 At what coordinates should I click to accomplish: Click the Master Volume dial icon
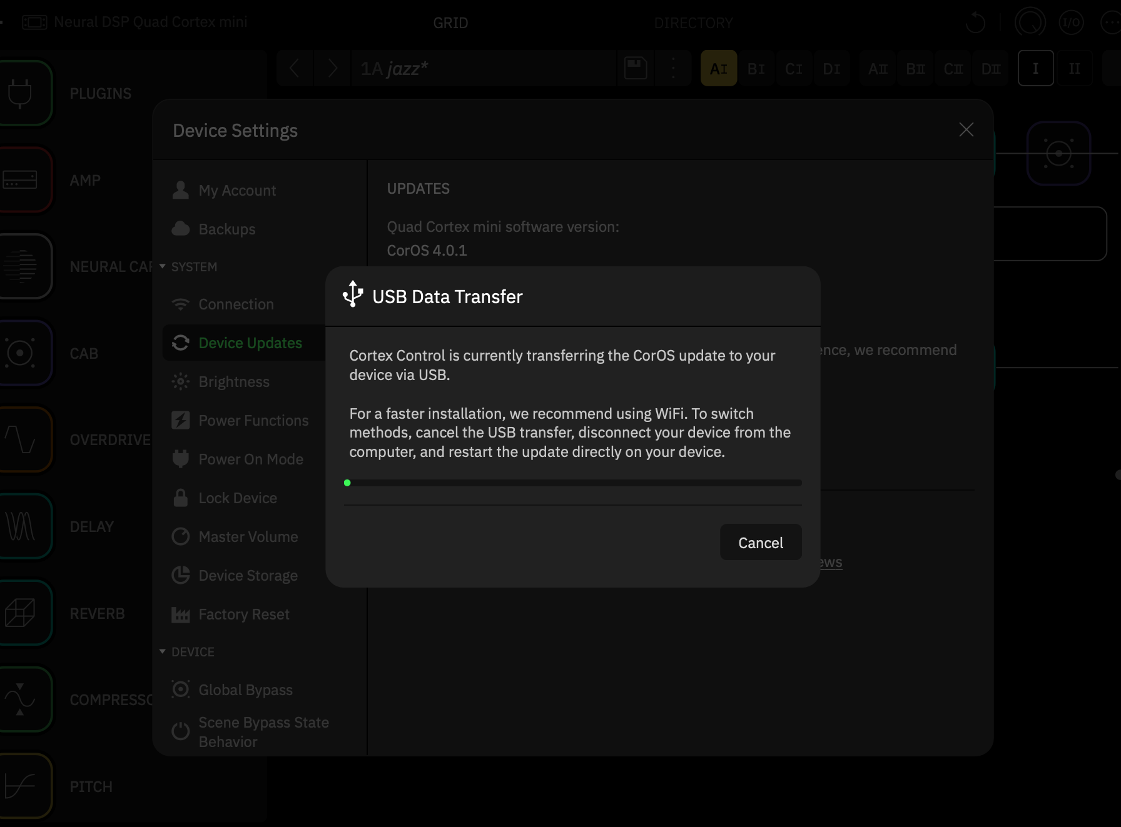[x=181, y=537]
